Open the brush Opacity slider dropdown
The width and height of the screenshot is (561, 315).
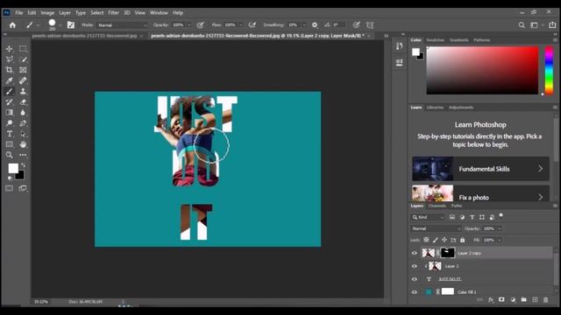point(189,25)
